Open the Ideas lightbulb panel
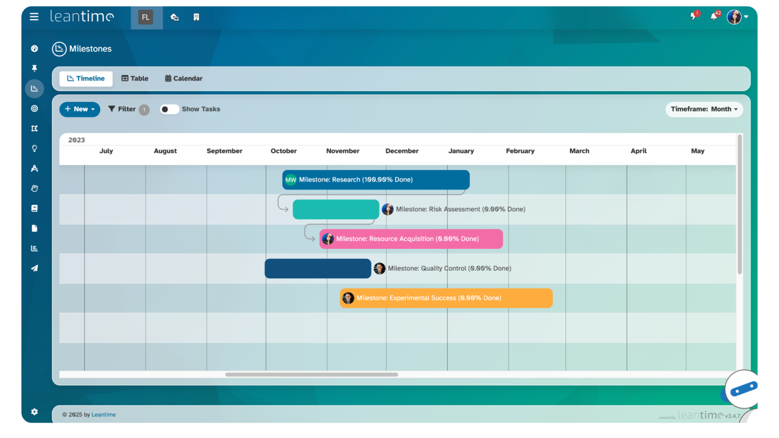This screenshot has height=438, width=779. pyautogui.click(x=34, y=148)
